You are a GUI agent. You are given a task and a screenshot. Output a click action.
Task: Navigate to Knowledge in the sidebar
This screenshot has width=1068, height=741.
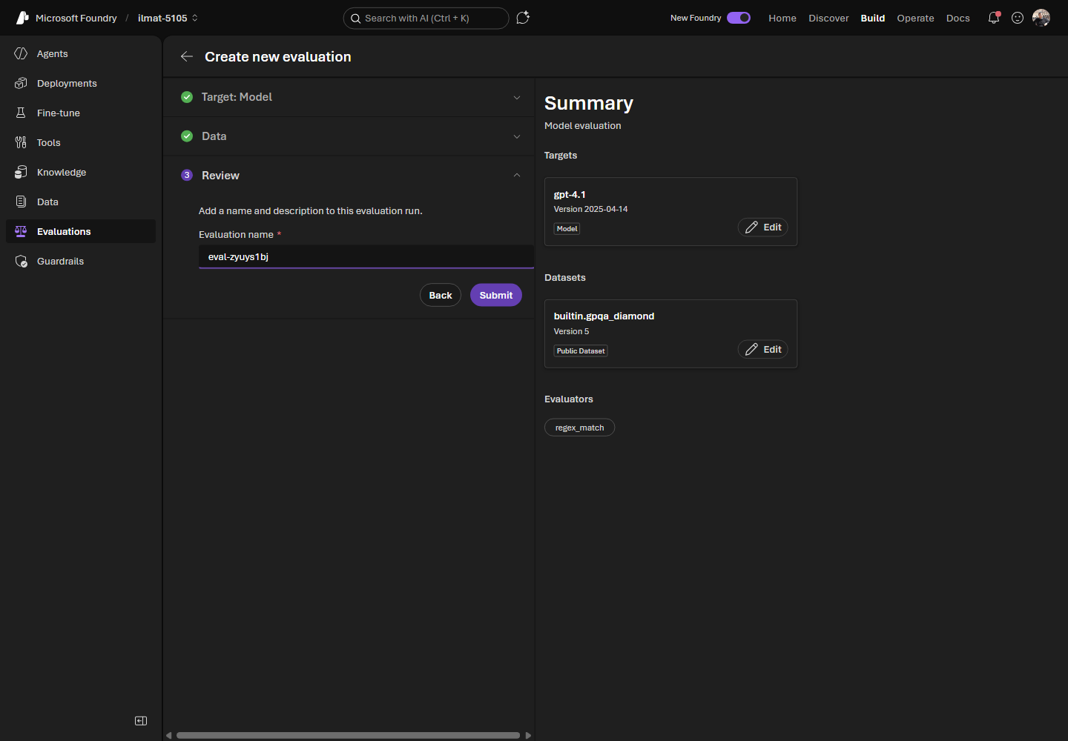81,172
